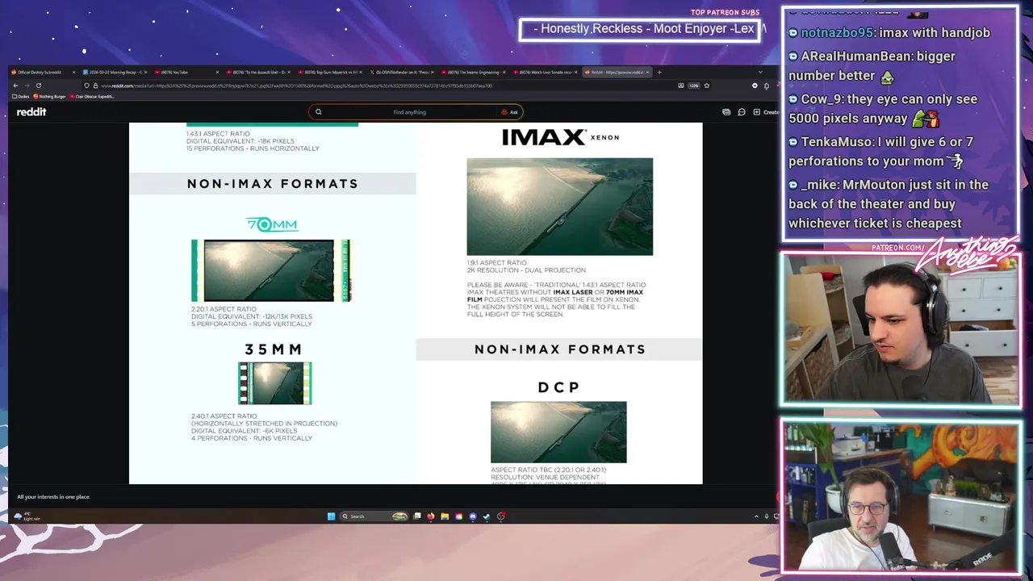Switch to the Watch Live Senate tab
This screenshot has width=1033, height=581.
pyautogui.click(x=544, y=73)
